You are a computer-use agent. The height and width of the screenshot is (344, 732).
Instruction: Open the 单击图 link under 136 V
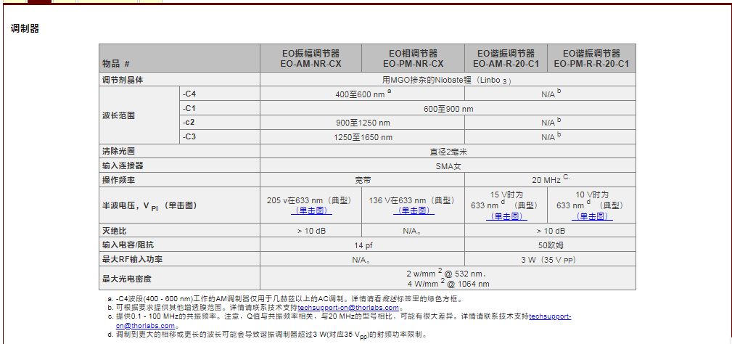(413, 210)
